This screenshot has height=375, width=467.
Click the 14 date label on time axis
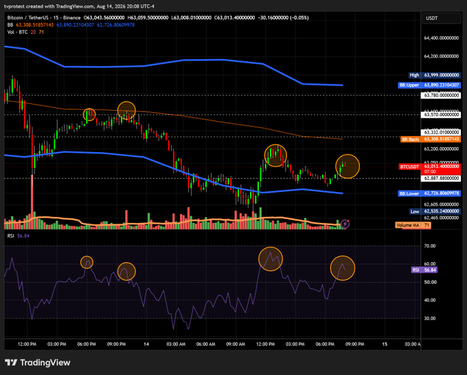(x=146, y=344)
